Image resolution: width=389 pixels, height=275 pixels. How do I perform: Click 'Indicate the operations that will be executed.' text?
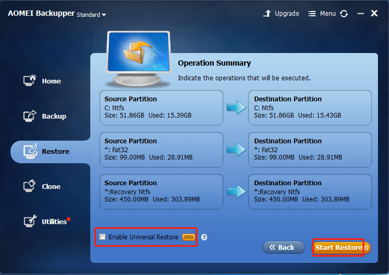[244, 78]
